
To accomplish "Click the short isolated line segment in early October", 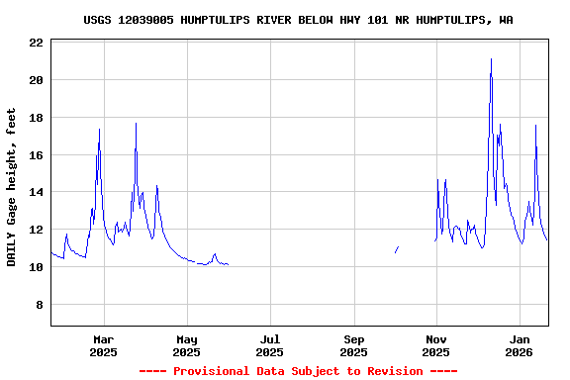I will coord(397,249).
